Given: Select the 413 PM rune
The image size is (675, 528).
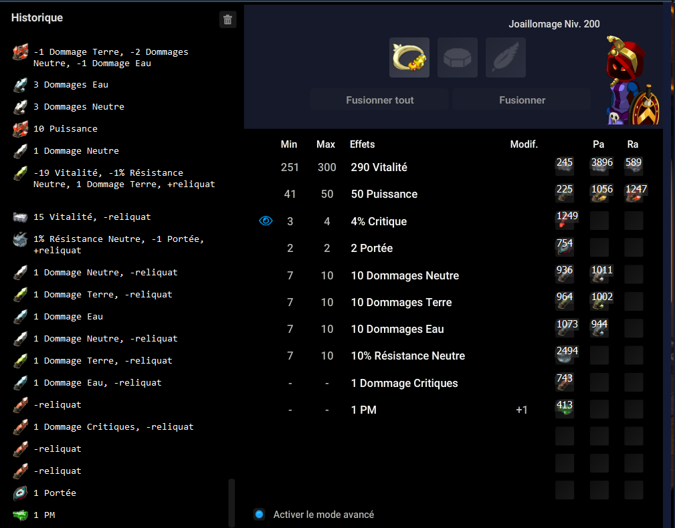Looking at the screenshot, I should click(565, 409).
